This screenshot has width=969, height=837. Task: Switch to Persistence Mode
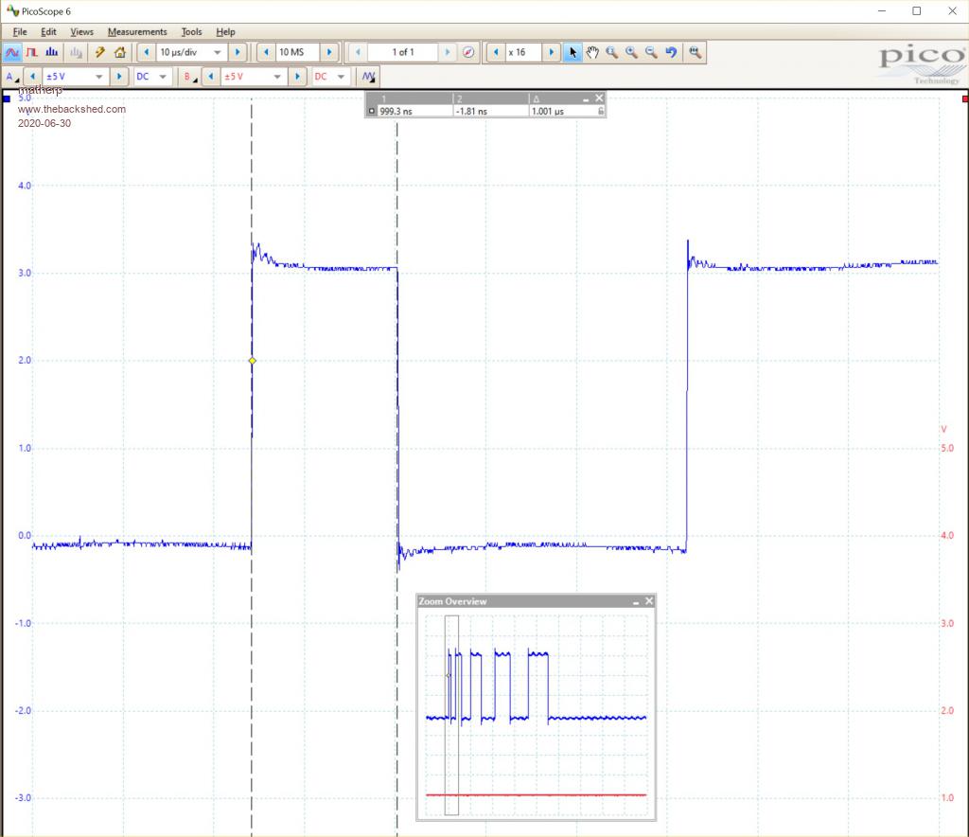pyautogui.click(x=31, y=52)
